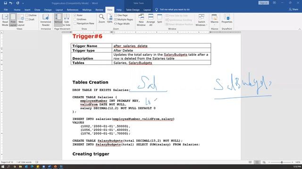Open Microsoft Edge from the taskbar
Image resolution: width=302 pixels, height=169 pixels.
(32, 167)
